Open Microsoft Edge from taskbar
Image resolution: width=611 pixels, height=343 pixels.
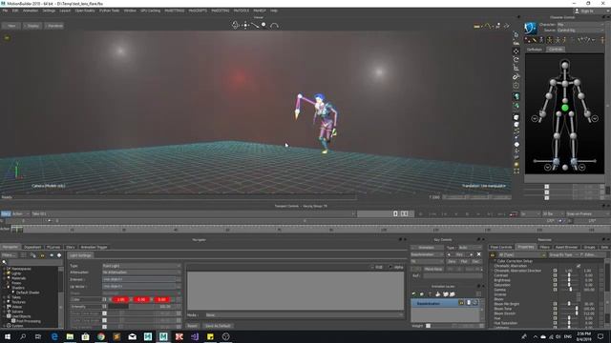(54, 336)
